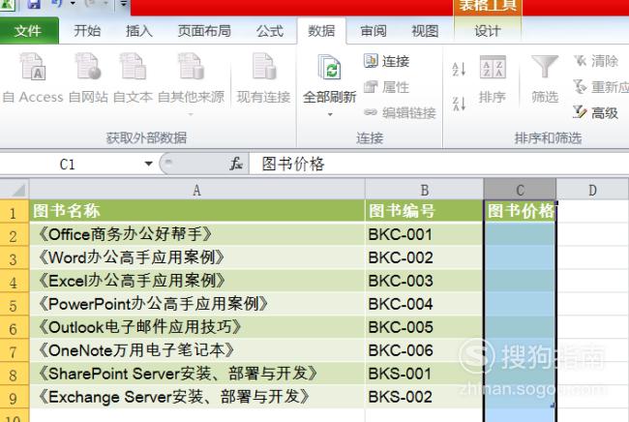Click cell 《Exchange Server安装、部署与开发》
Image resolution: width=629 pixels, height=422 pixels.
[x=197, y=397]
